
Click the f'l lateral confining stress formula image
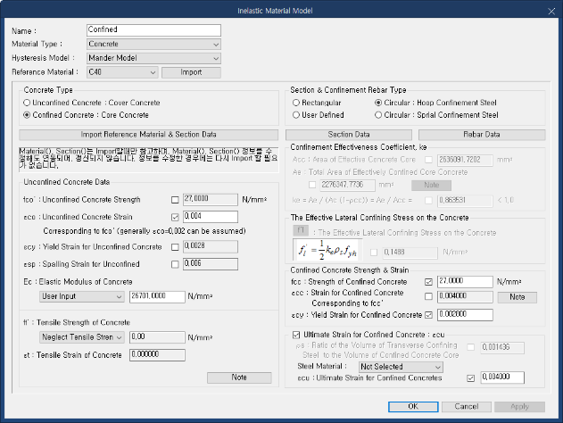pos(327,250)
